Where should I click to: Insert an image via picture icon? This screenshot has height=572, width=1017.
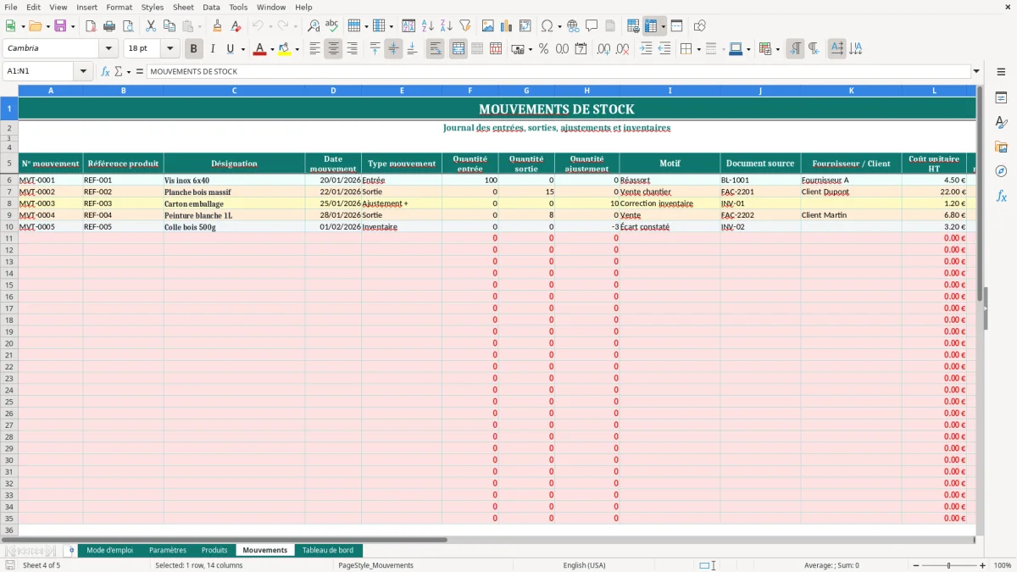pyautogui.click(x=488, y=26)
